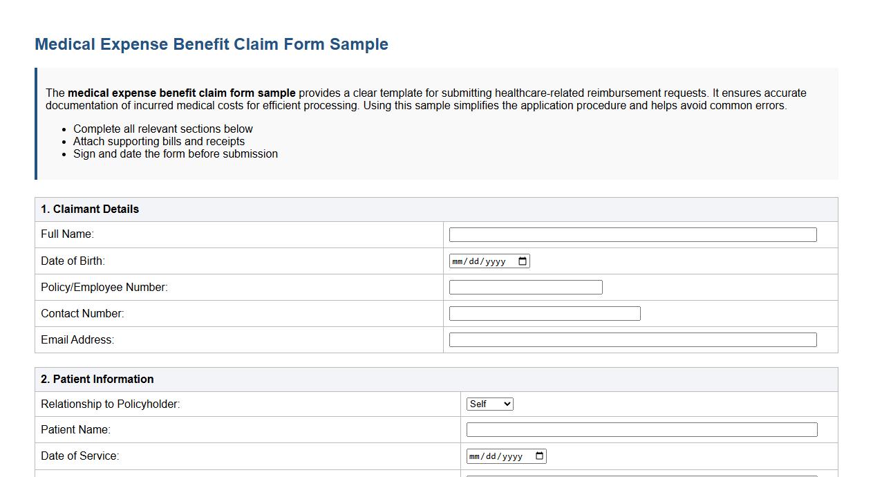Open the Date of Birth calendar picker
873x477 pixels.
click(x=523, y=261)
